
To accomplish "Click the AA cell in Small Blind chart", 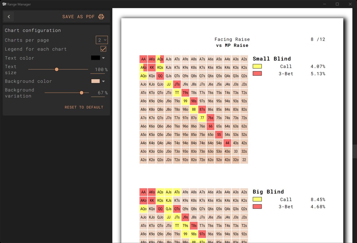I will click(143, 59).
